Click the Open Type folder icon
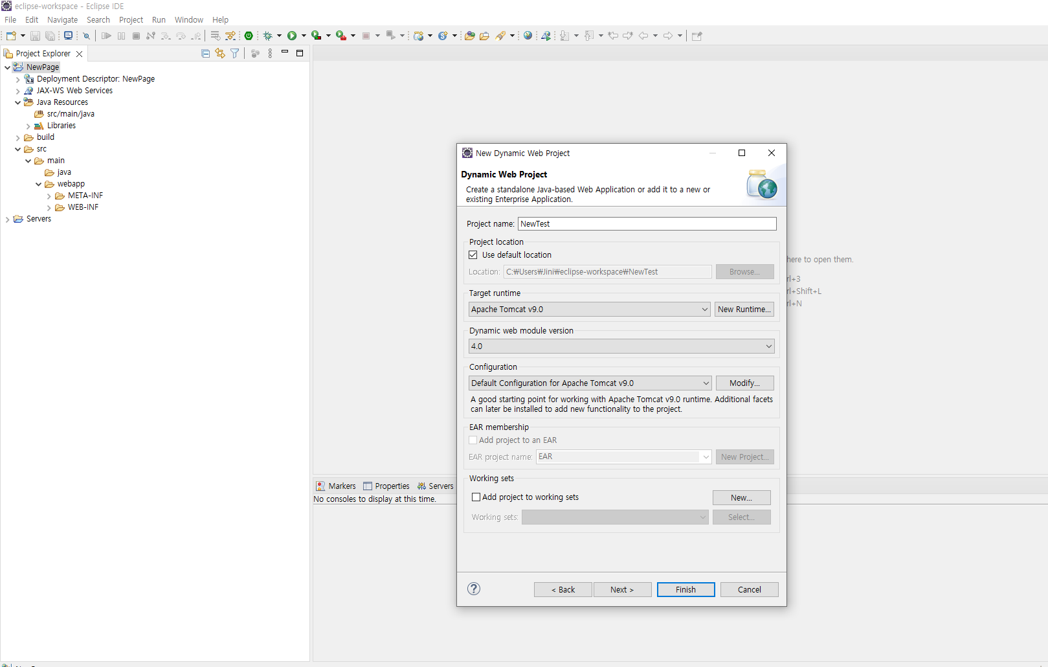Image resolution: width=1048 pixels, height=667 pixels. (470, 36)
